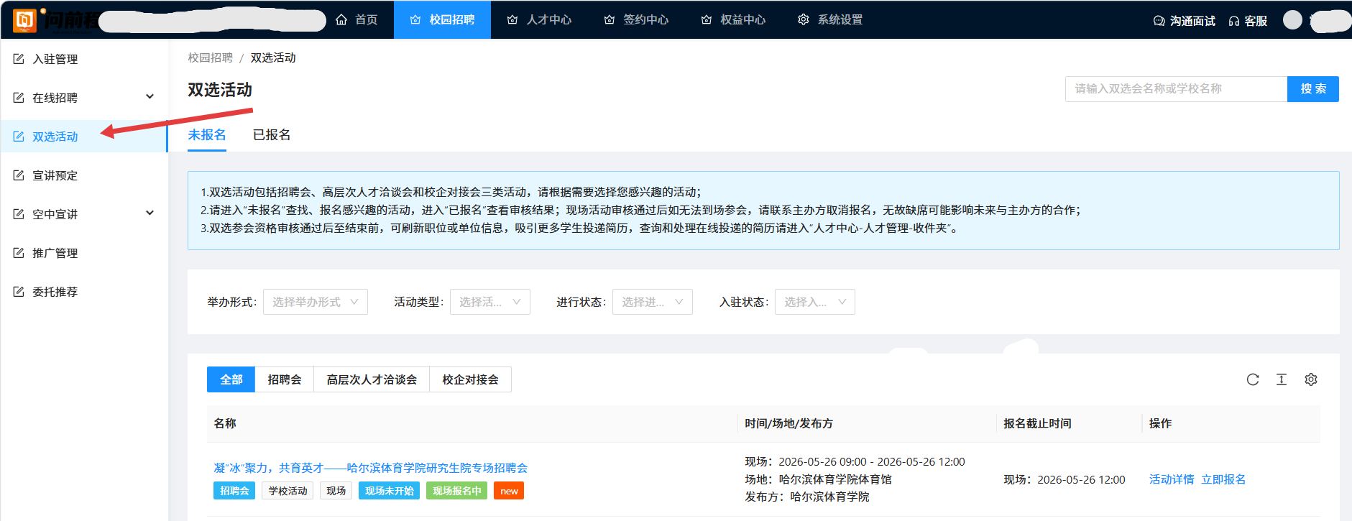The image size is (1352, 521).
Task: Open 委托推荐 in the sidebar
Action: pos(84,292)
